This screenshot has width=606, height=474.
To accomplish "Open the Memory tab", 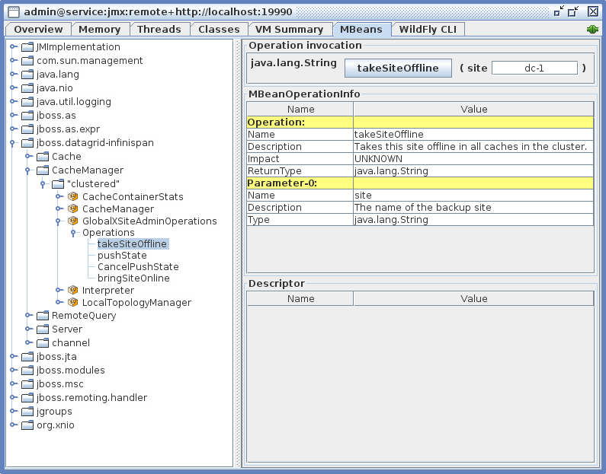I will click(x=100, y=30).
